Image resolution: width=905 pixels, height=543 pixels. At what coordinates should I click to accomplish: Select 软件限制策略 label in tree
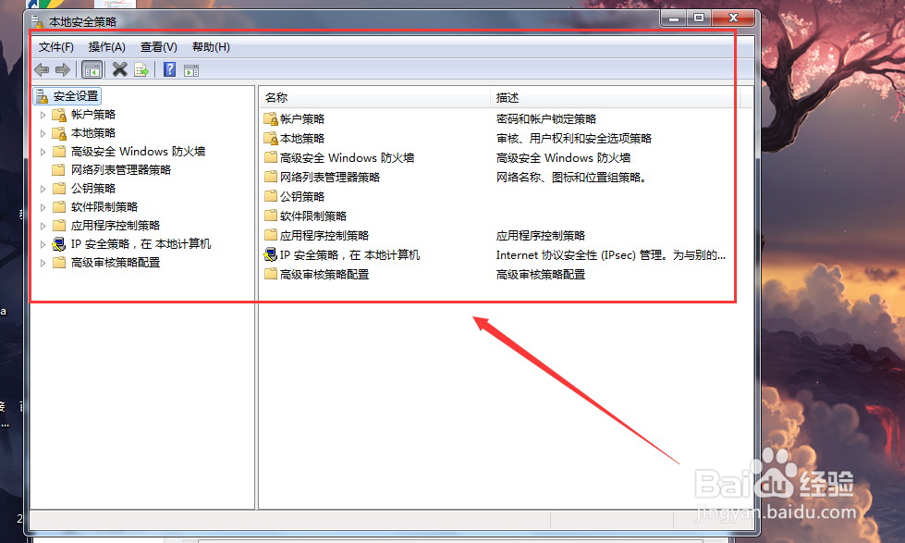[104, 207]
